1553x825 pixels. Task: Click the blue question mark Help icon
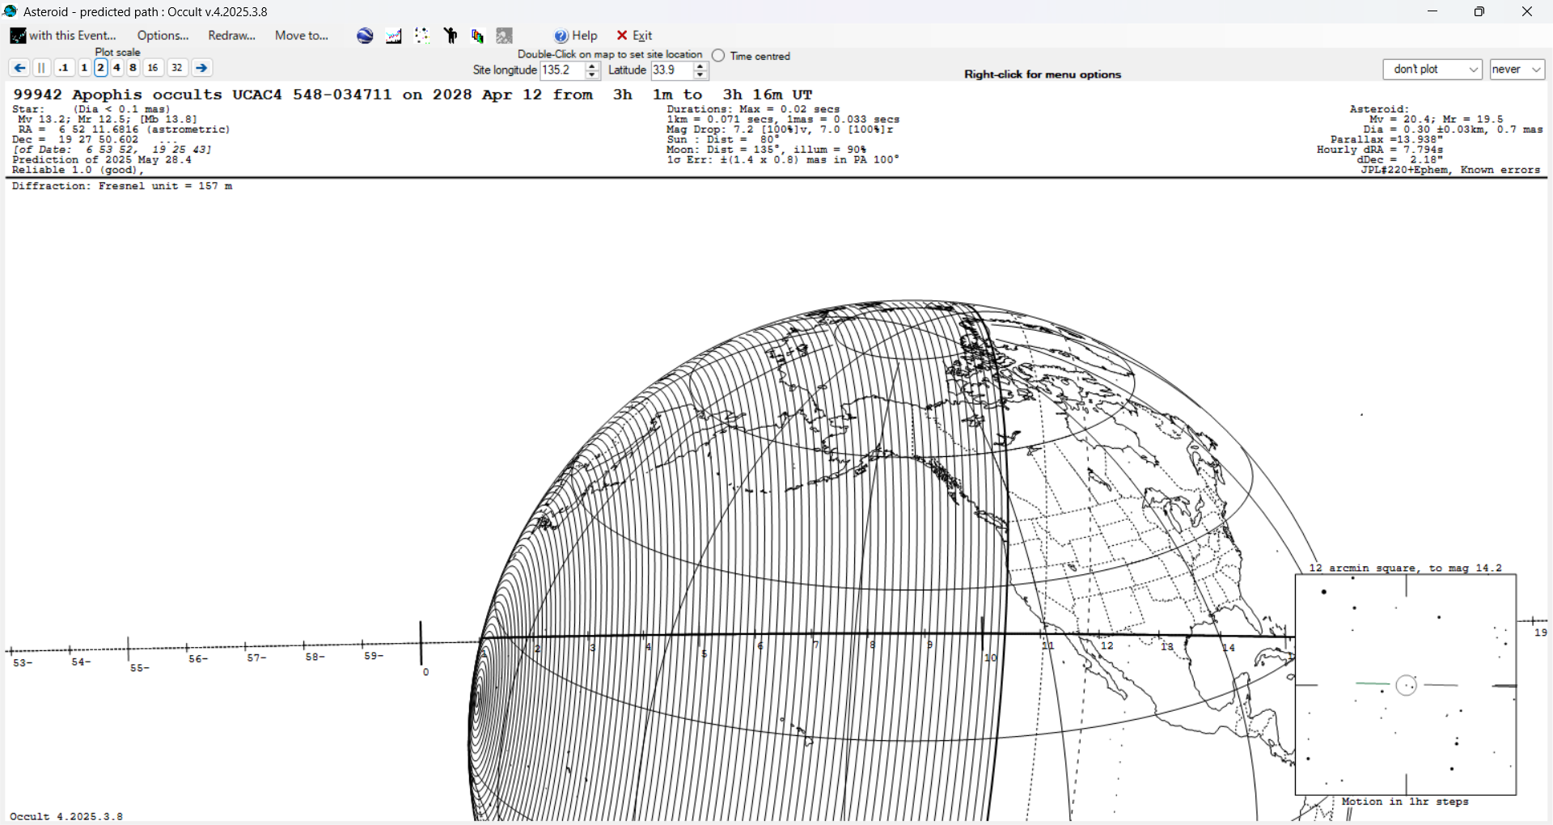[x=561, y=36]
